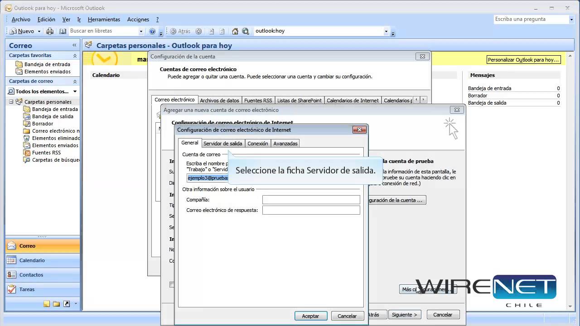
Task: Click Aceptar in Internet email settings
Action: tap(310, 316)
